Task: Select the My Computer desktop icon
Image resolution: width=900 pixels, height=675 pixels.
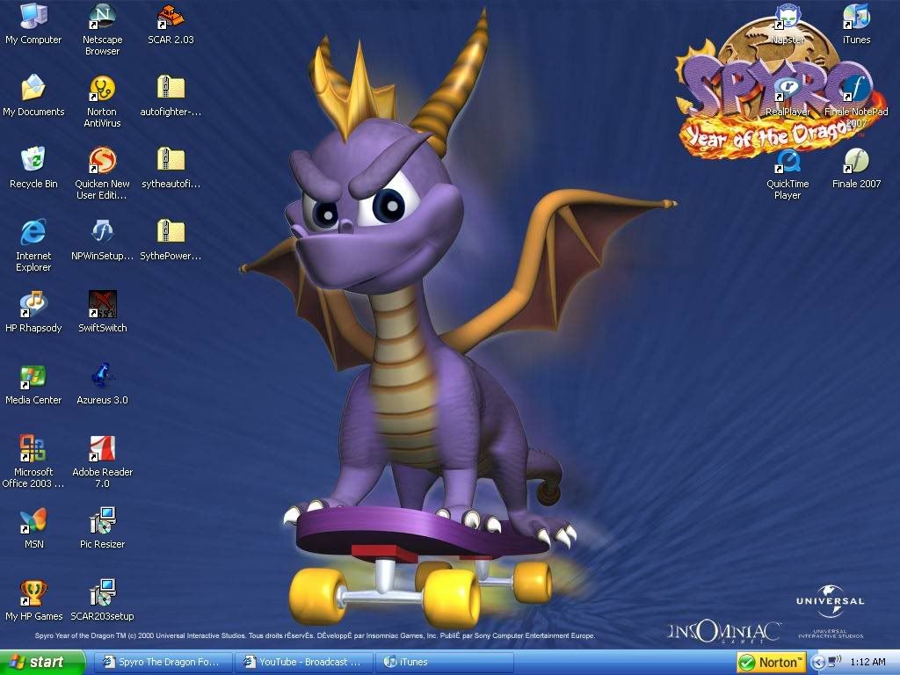Action: click(x=33, y=18)
